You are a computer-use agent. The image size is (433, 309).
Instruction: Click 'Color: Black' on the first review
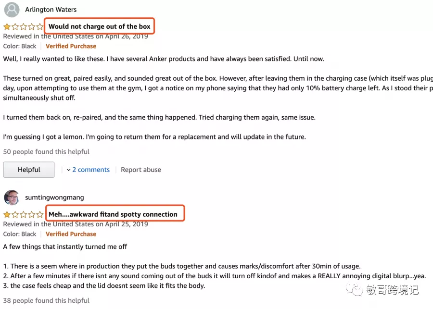(x=20, y=46)
